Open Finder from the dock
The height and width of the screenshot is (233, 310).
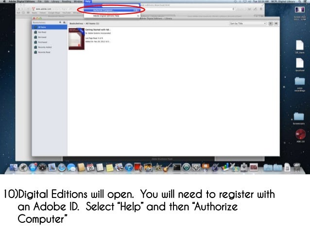[14, 167]
